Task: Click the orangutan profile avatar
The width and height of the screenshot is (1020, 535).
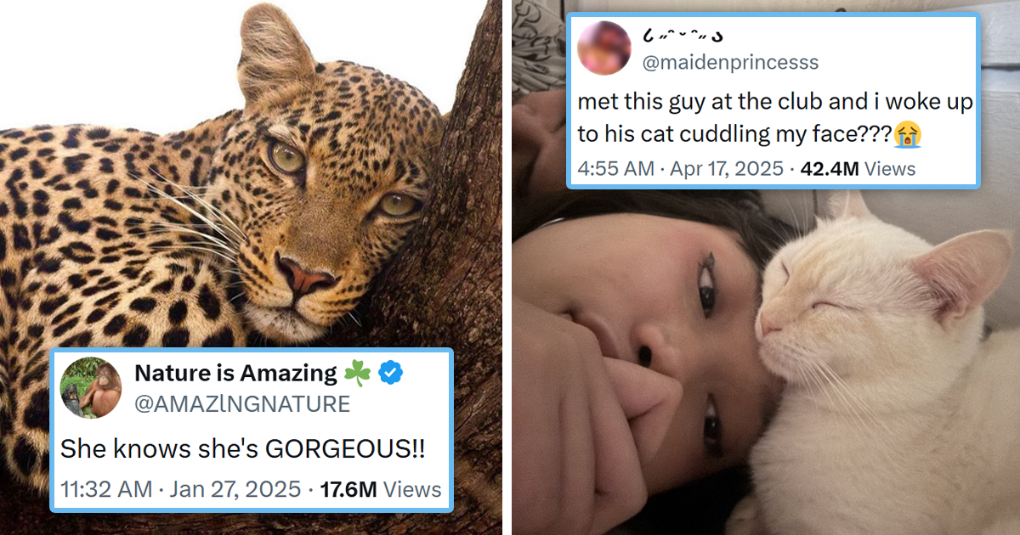Action: [91, 388]
